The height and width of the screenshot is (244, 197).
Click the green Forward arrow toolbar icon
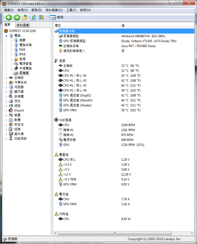pyautogui.click(x=17, y=18)
